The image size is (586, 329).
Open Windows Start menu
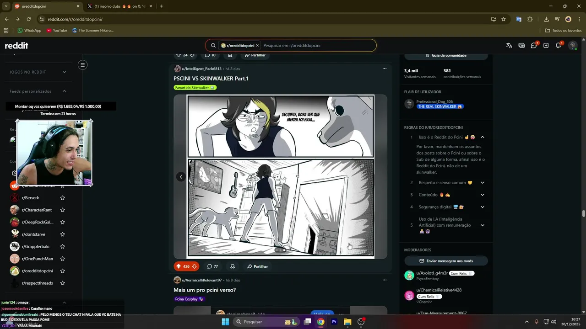click(x=225, y=322)
